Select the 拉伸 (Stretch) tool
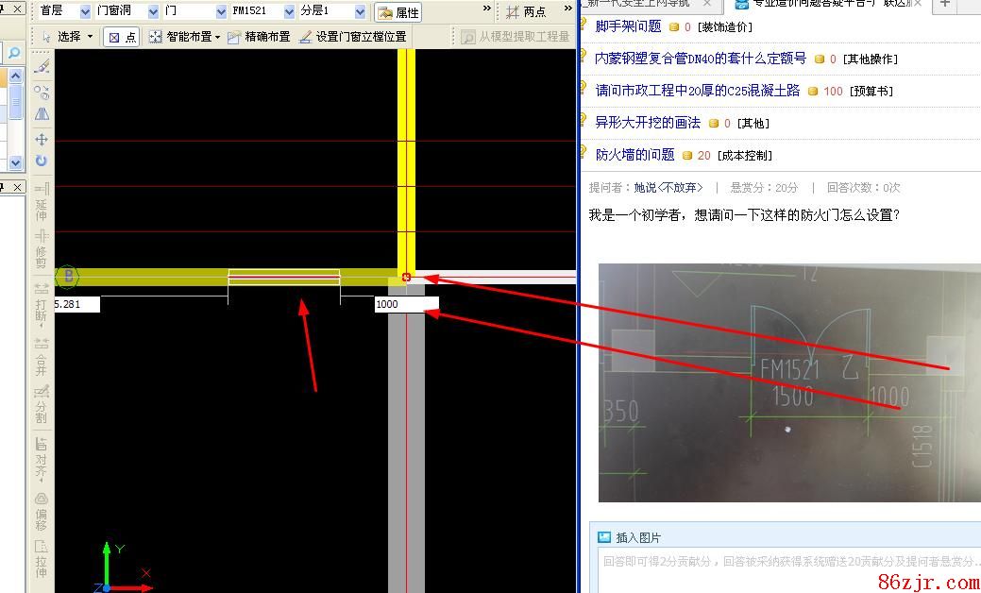This screenshot has width=981, height=593. click(42, 558)
